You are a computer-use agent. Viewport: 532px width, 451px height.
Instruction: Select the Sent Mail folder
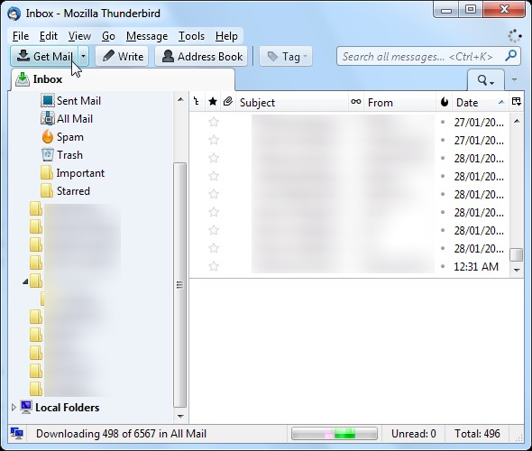click(x=78, y=101)
